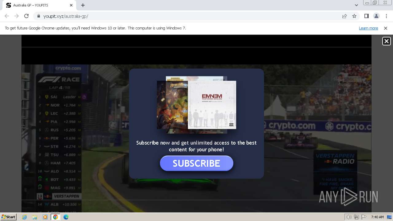Close the popup overlay with X icon
The height and width of the screenshot is (221, 393).
click(x=386, y=41)
